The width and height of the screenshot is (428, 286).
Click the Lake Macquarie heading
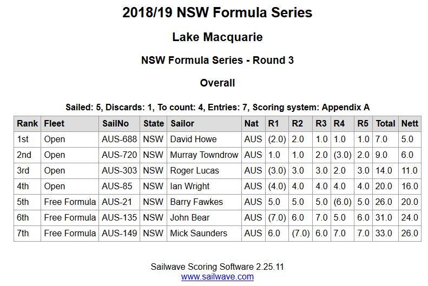(217, 37)
